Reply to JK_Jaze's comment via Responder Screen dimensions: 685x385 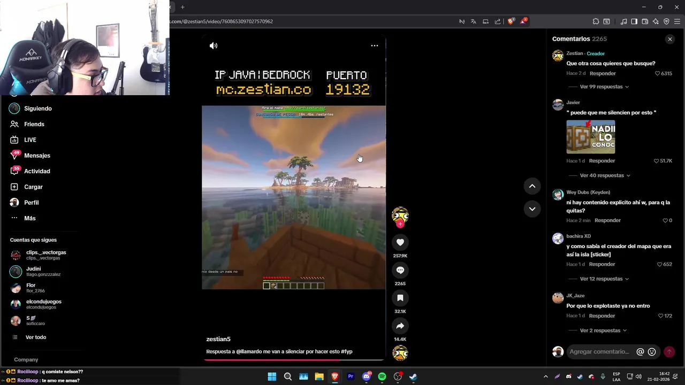tap(602, 316)
